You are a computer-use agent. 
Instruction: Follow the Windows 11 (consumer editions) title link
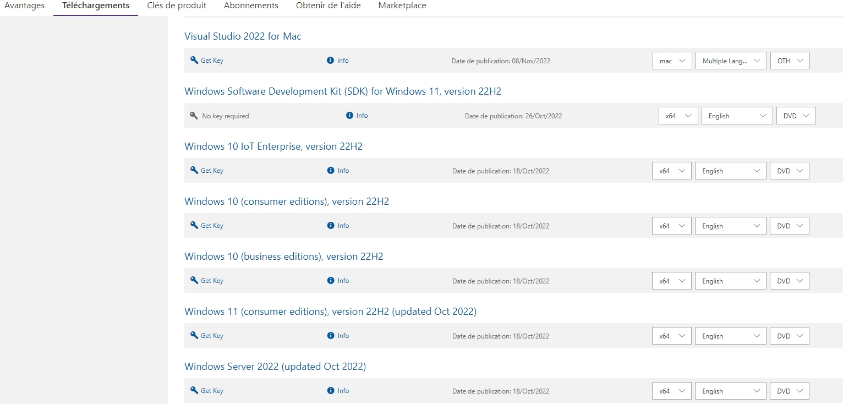pyautogui.click(x=330, y=312)
